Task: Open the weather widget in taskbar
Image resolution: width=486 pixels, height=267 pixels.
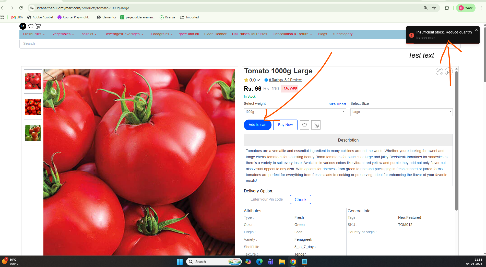Action: pyautogui.click(x=10, y=261)
